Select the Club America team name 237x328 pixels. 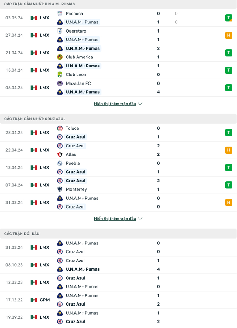(79, 57)
